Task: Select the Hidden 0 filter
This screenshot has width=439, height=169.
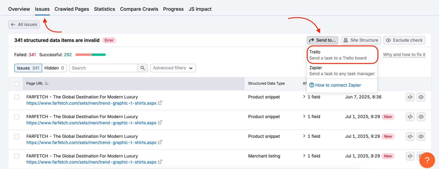Action: point(54,68)
